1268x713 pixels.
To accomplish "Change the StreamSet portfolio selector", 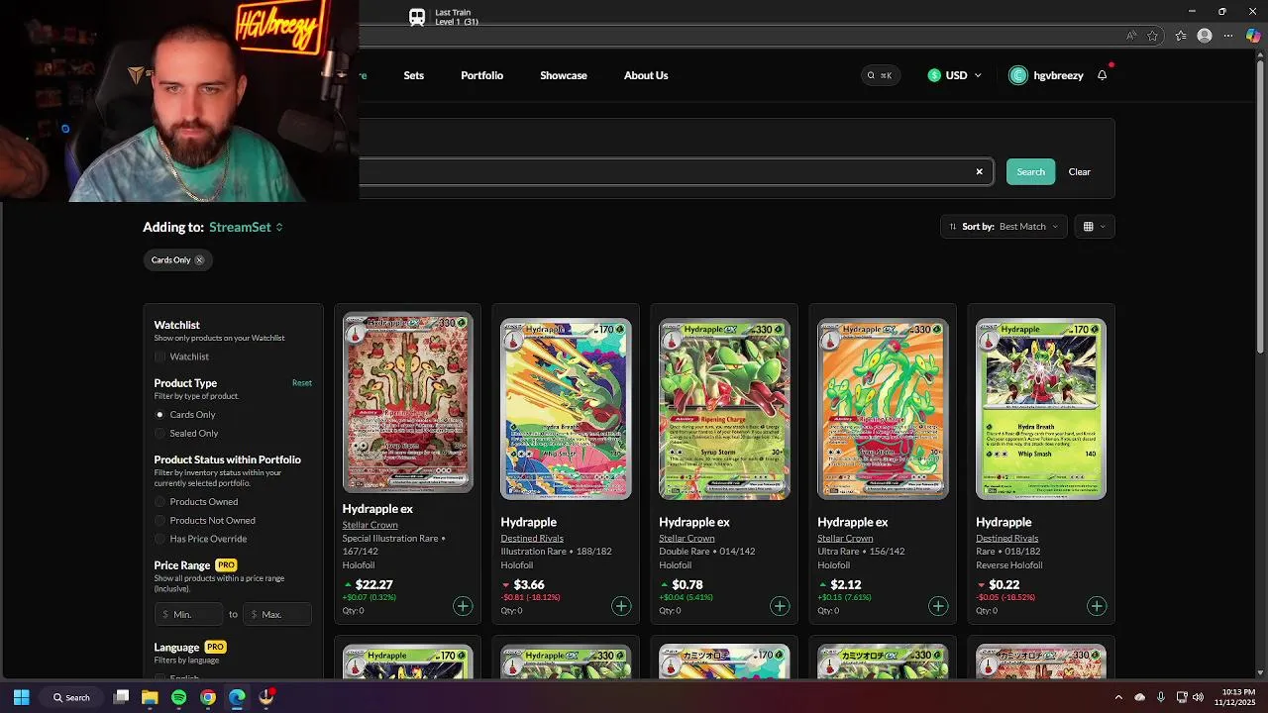I will pyautogui.click(x=246, y=227).
